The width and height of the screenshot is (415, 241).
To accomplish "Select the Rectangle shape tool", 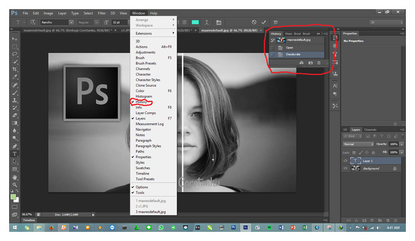I will click(15, 169).
